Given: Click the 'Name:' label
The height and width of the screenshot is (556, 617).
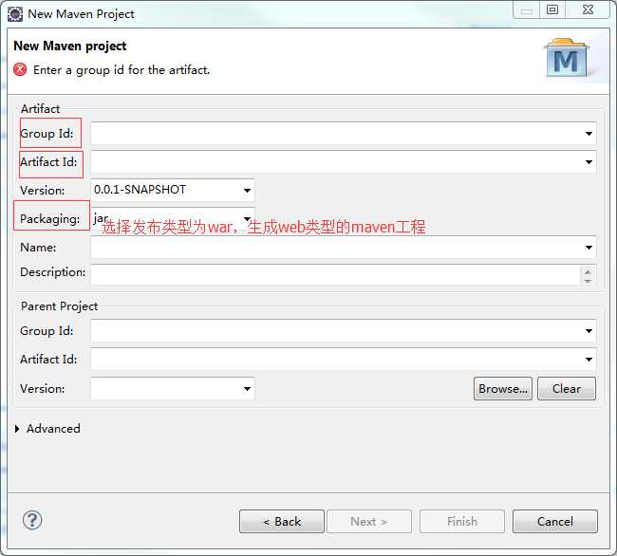Looking at the screenshot, I should point(38,248).
